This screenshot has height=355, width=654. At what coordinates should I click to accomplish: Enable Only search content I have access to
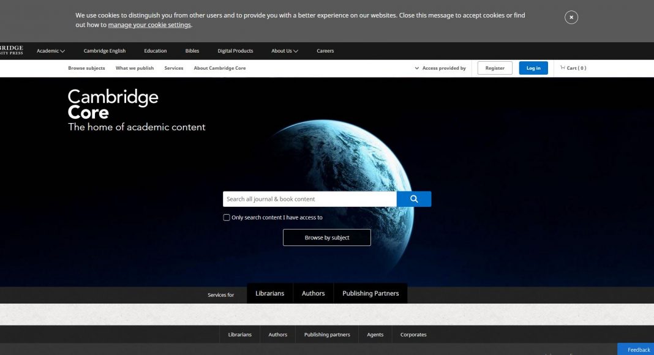(x=227, y=217)
